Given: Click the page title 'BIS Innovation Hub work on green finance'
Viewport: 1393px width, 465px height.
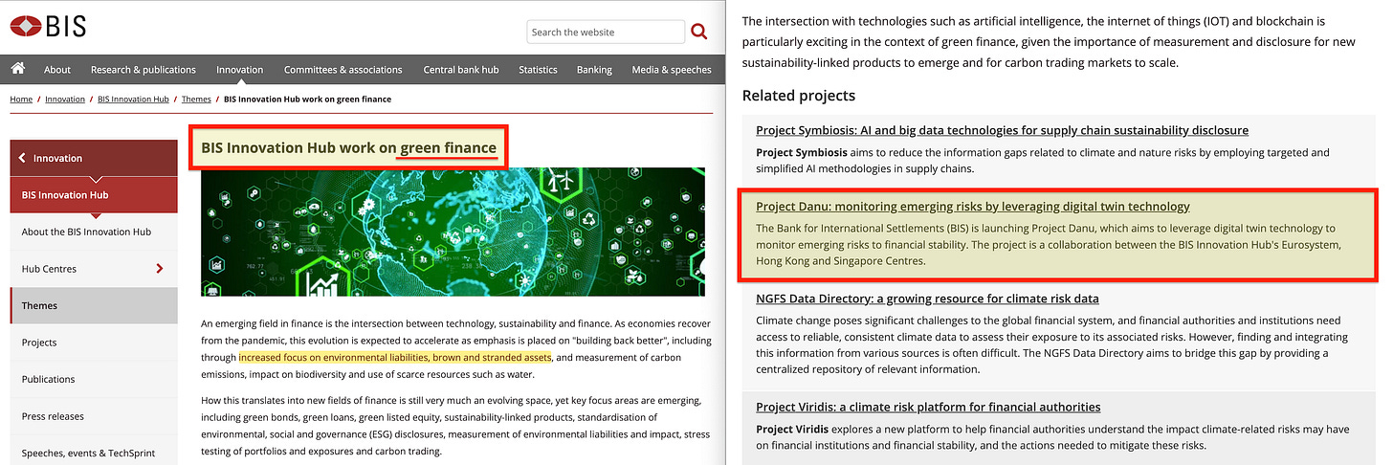Looking at the screenshot, I should click(348, 147).
